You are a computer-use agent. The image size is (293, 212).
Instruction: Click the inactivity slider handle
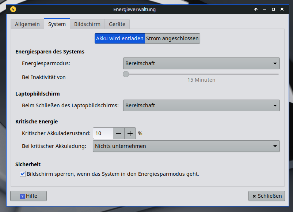[x=126, y=74]
